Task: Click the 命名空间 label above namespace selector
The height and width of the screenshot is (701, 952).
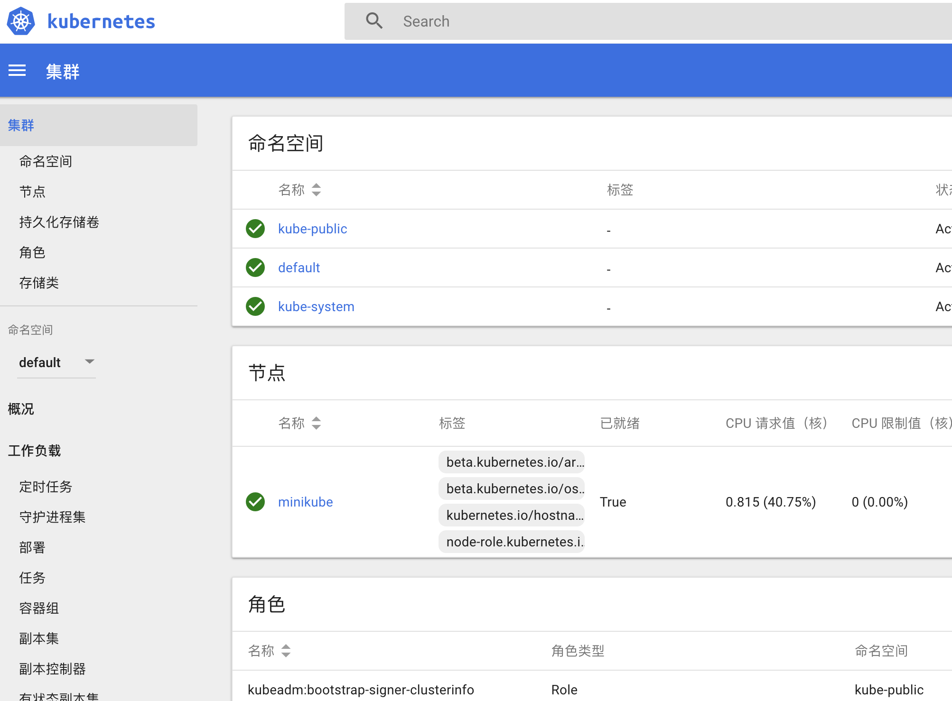Action: pos(30,330)
